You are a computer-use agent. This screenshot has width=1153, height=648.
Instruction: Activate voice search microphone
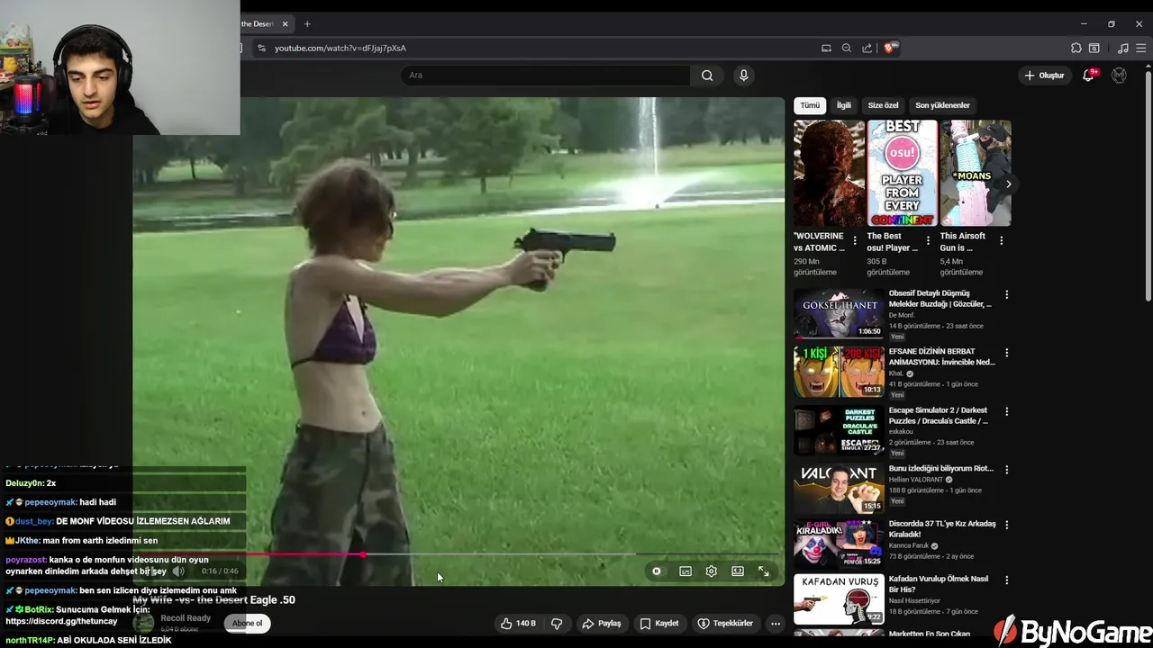743,76
